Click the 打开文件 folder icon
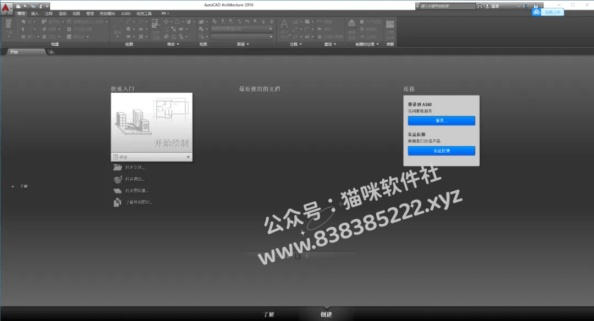The width and height of the screenshot is (594, 321). click(x=118, y=168)
